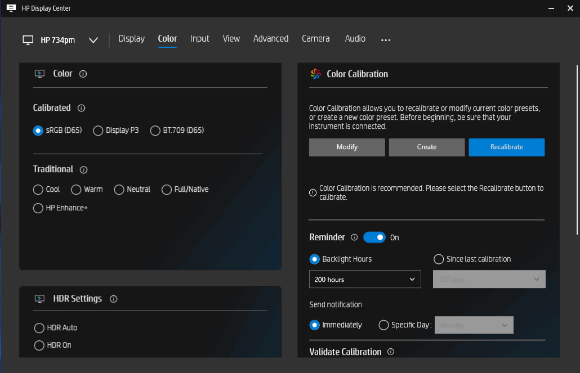This screenshot has width=580, height=373.
Task: Click the Send notification label
Action: (336, 304)
